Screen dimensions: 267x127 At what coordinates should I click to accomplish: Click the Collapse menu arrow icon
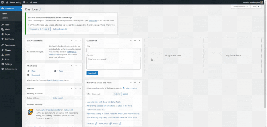click(3, 69)
